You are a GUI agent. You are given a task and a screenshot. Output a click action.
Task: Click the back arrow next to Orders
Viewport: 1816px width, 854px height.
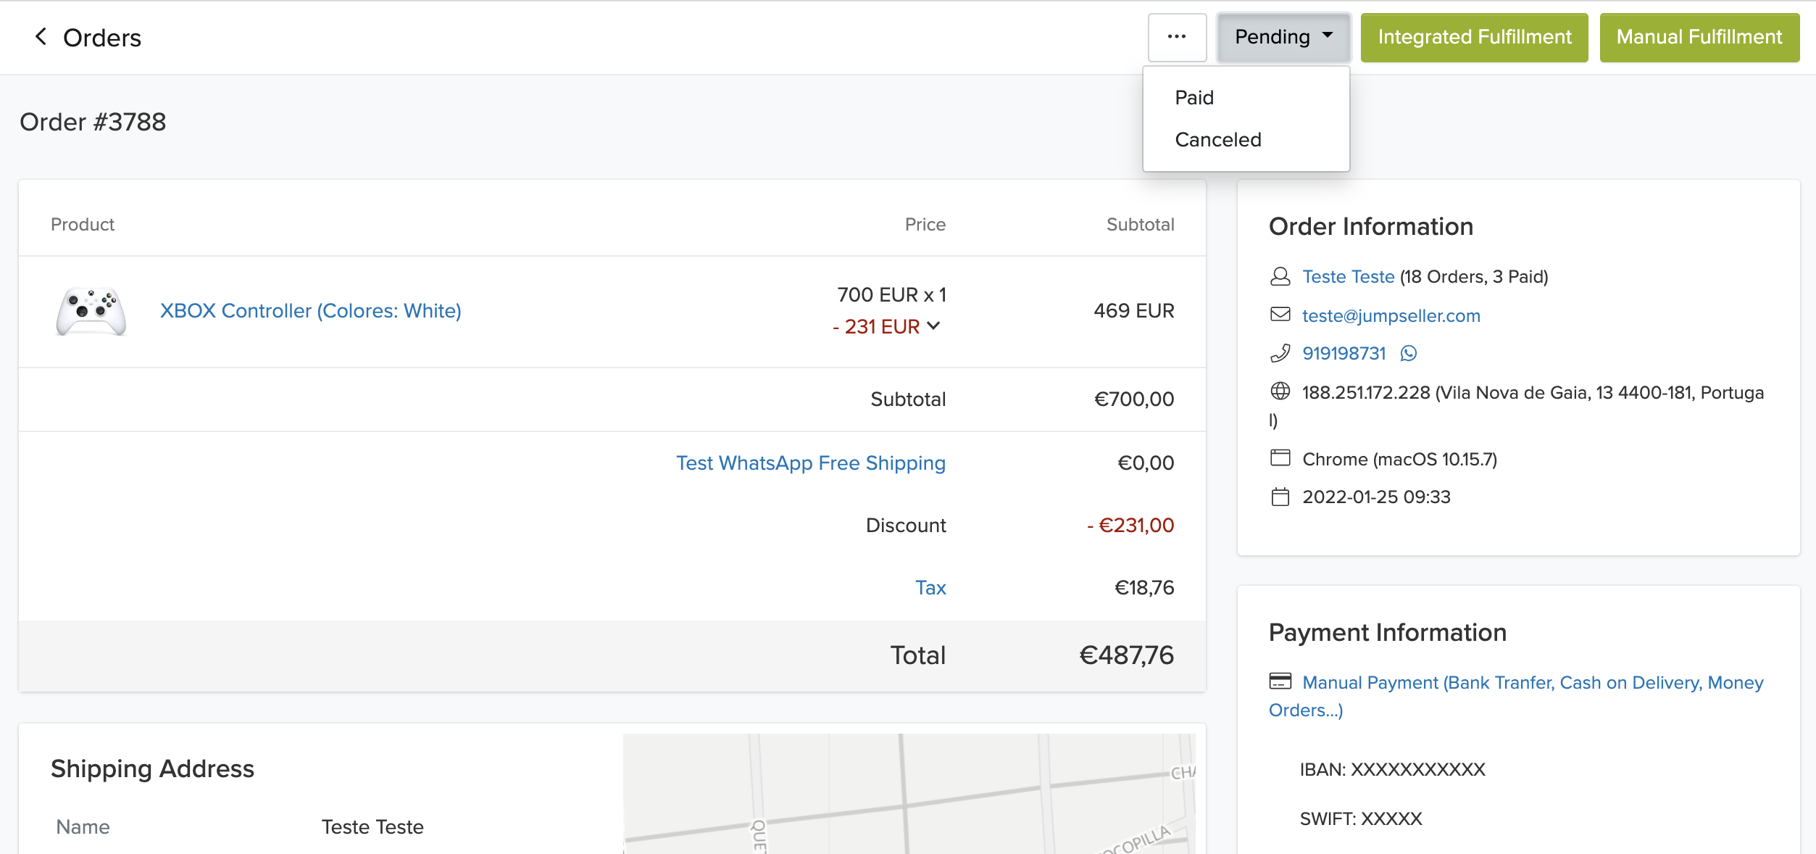(41, 37)
